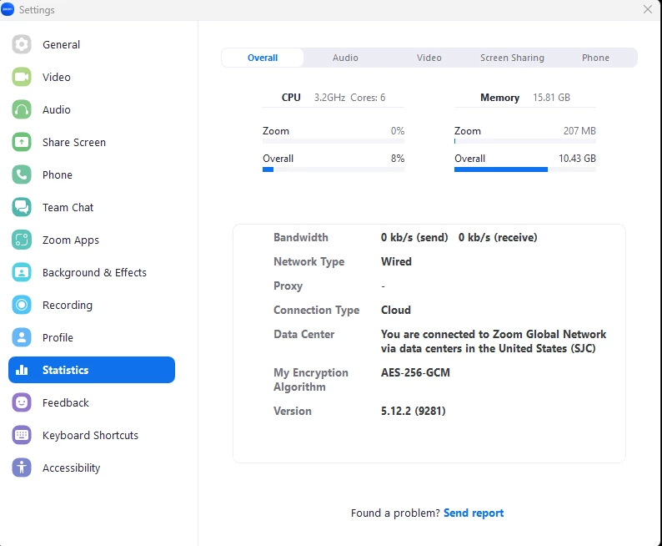This screenshot has height=546, width=662.
Task: Click the "AES-256-GCM" encryption value
Action: 415,372
